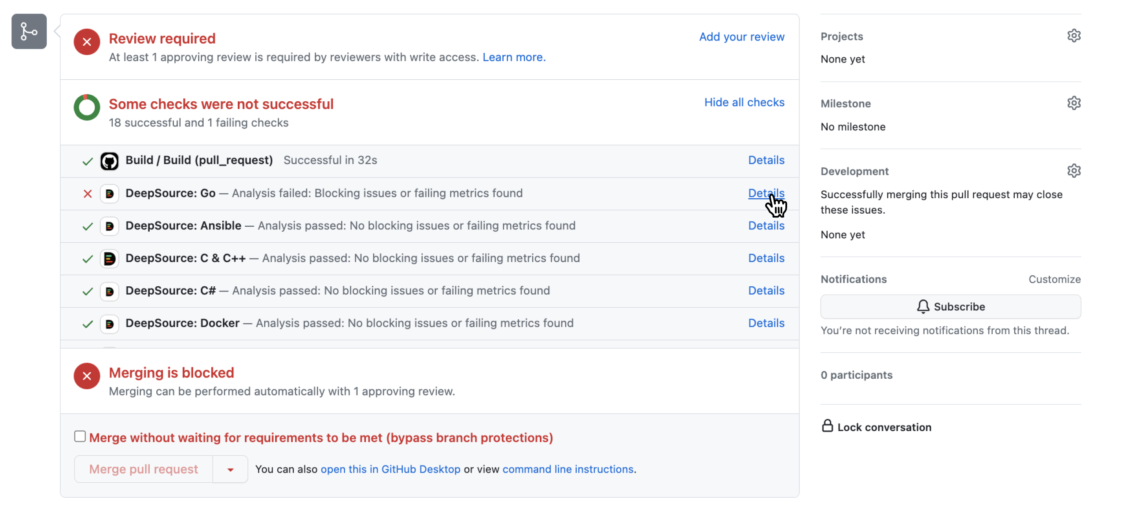The height and width of the screenshot is (510, 1127).
Task: Open Details of Build pull_request check
Action: [766, 160]
